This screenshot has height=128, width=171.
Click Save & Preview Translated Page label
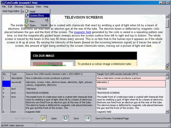112,118
